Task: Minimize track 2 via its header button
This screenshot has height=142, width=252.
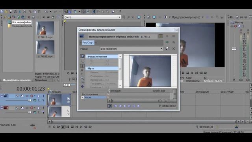Action: [2, 108]
